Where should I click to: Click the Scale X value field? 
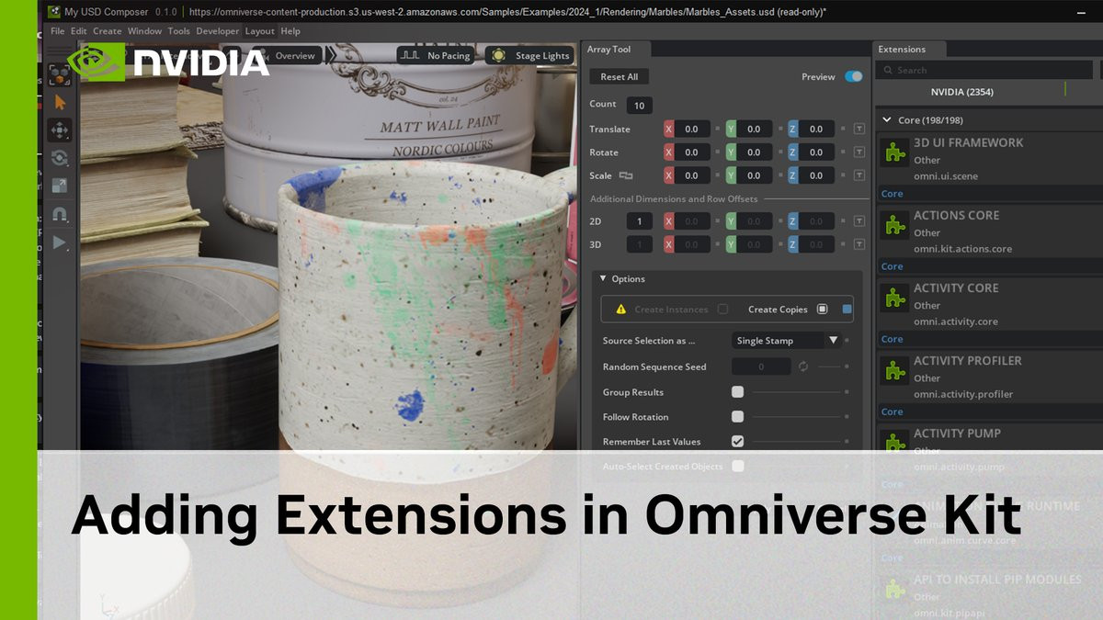692,175
